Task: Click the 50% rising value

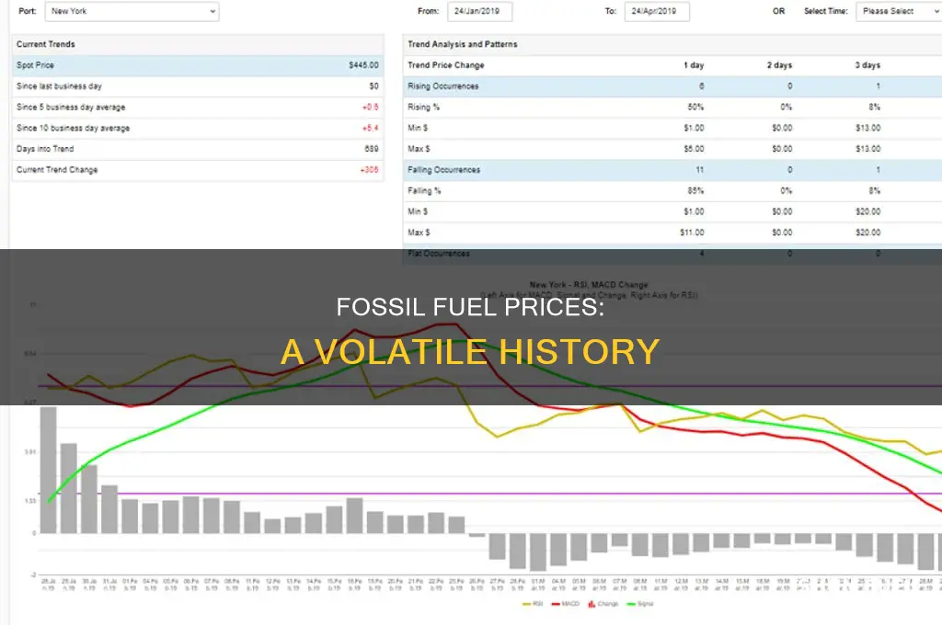Action: tap(695, 108)
